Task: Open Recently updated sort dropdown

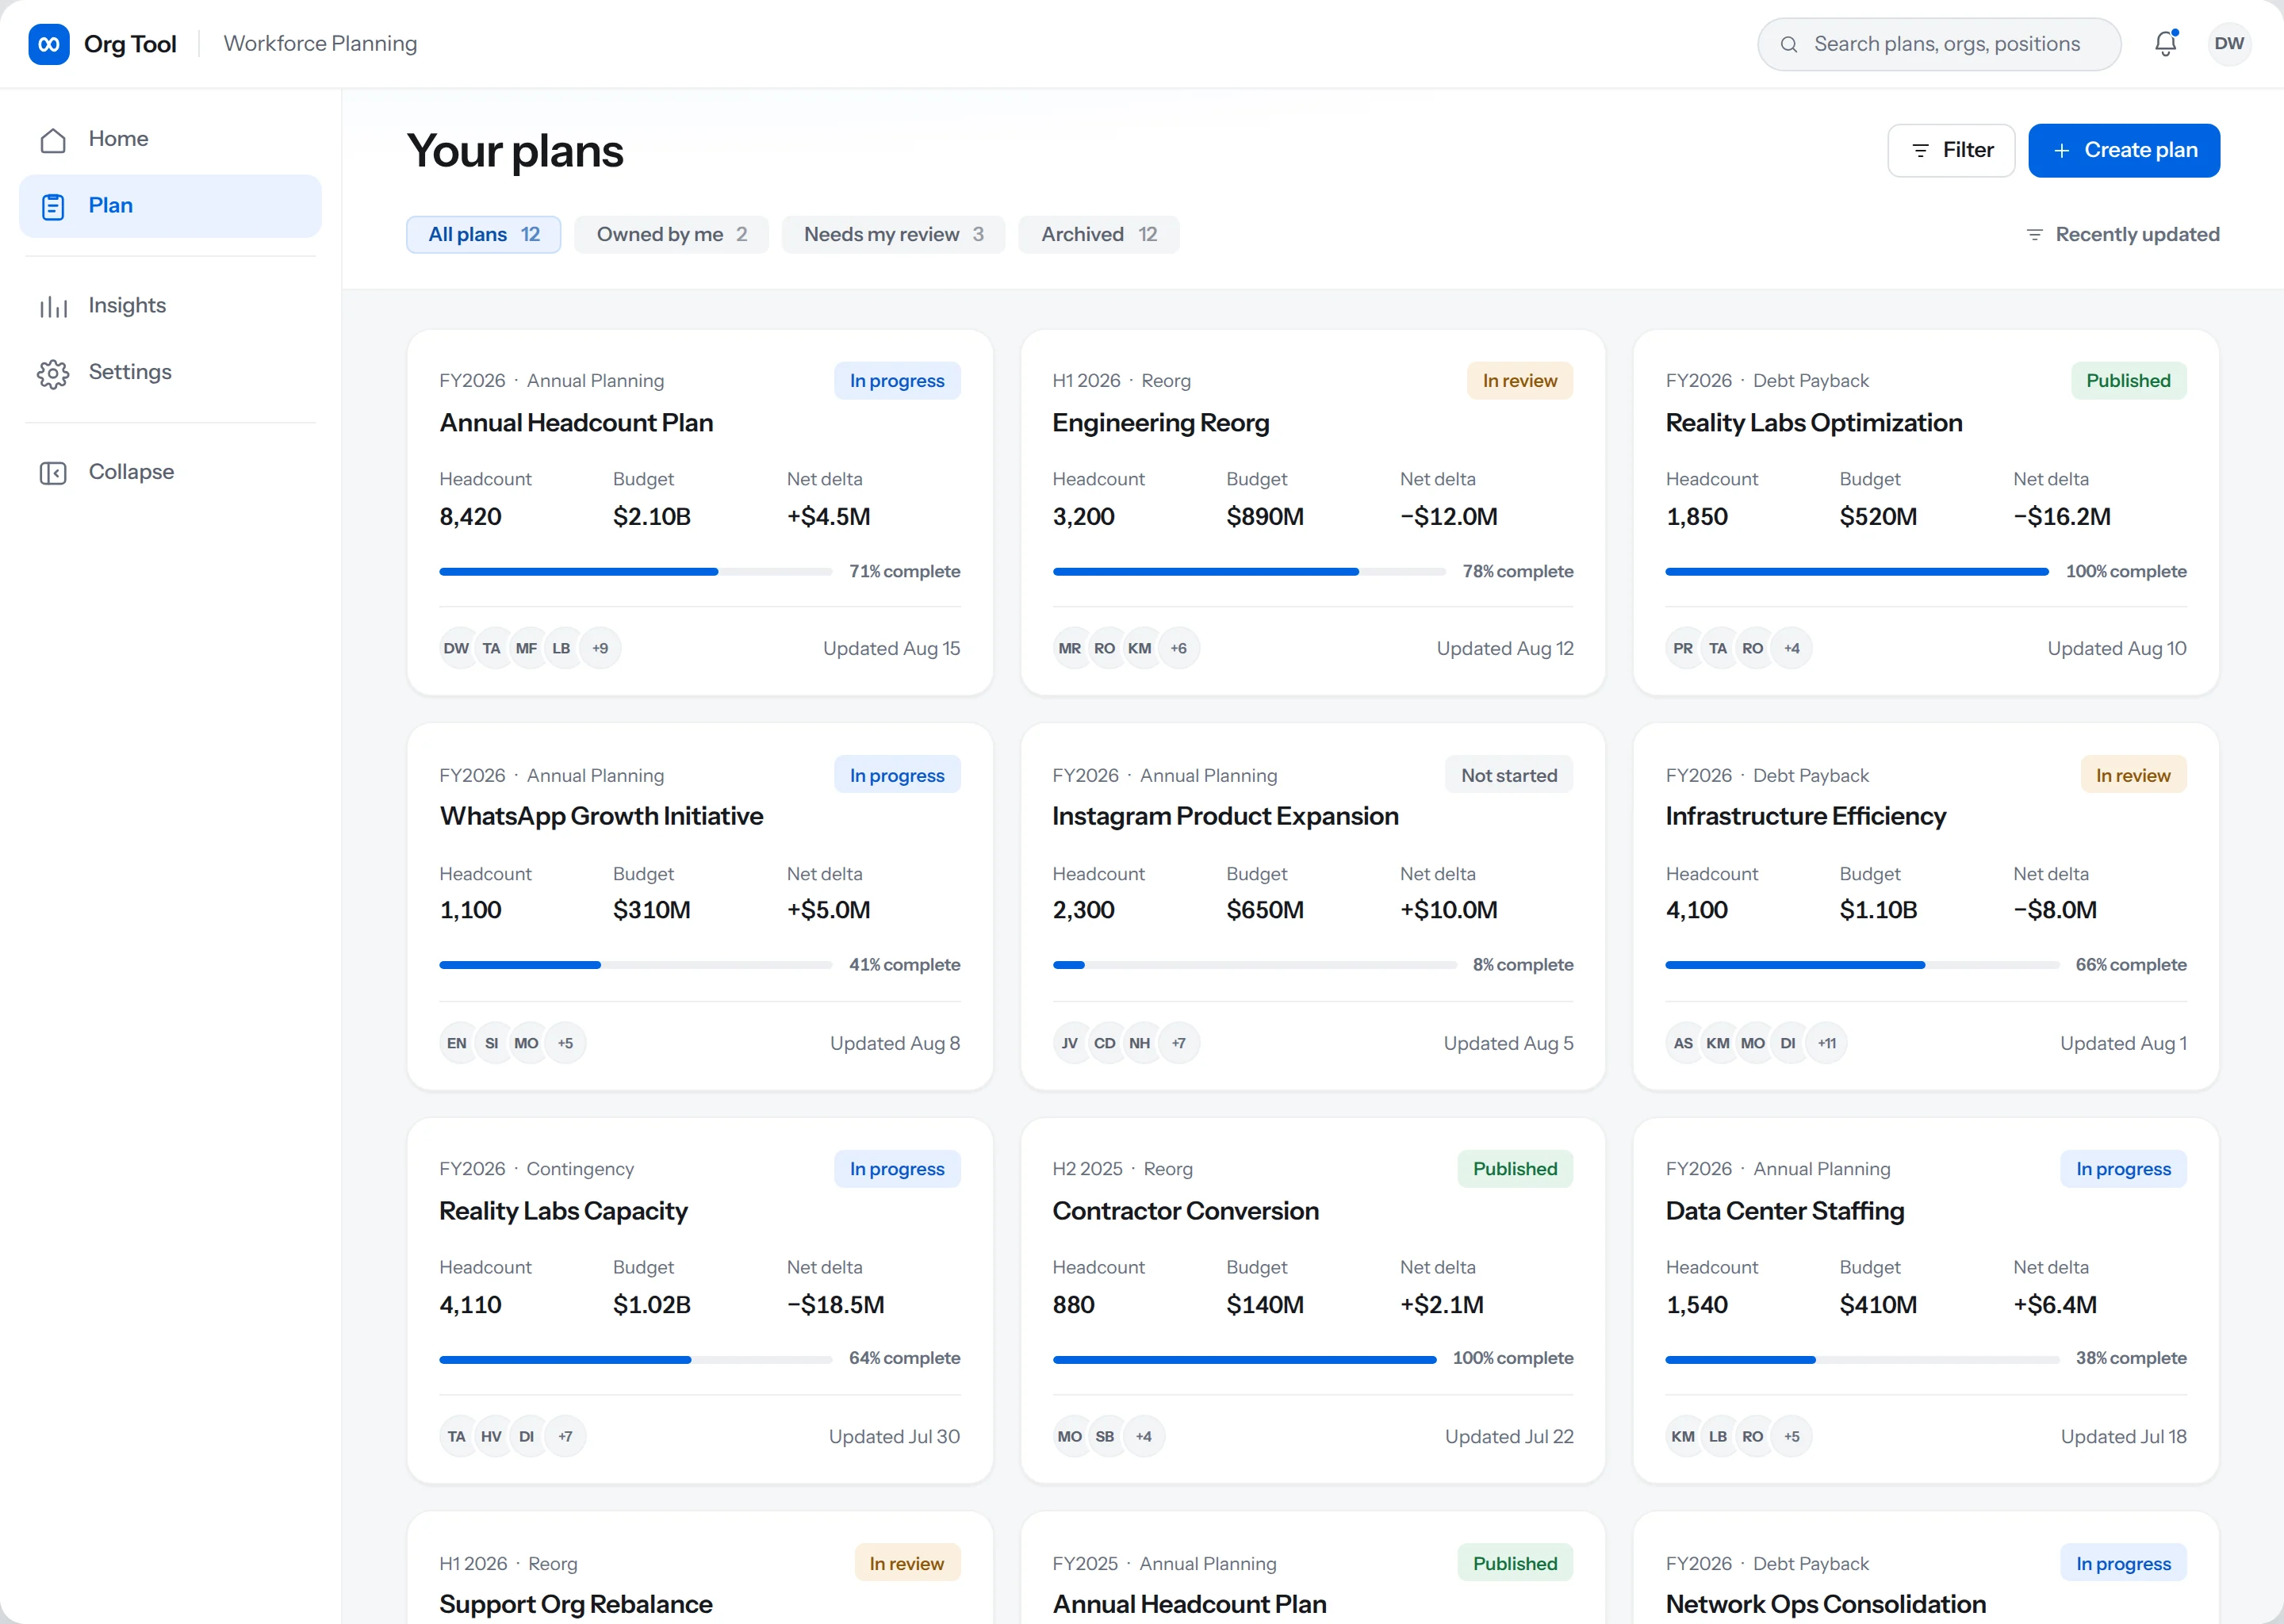Action: coord(2122,234)
